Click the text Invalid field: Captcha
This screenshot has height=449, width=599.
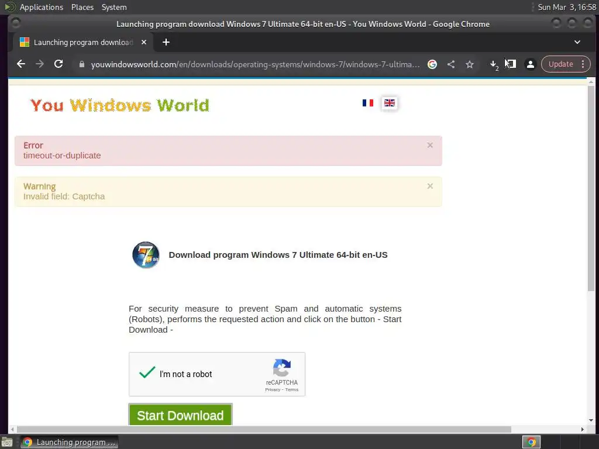(x=64, y=196)
